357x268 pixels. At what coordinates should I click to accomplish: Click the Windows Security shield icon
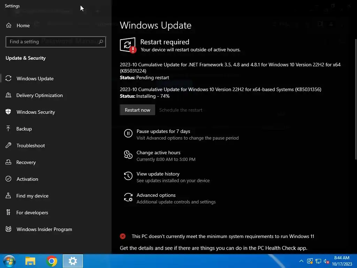pyautogui.click(x=8, y=112)
